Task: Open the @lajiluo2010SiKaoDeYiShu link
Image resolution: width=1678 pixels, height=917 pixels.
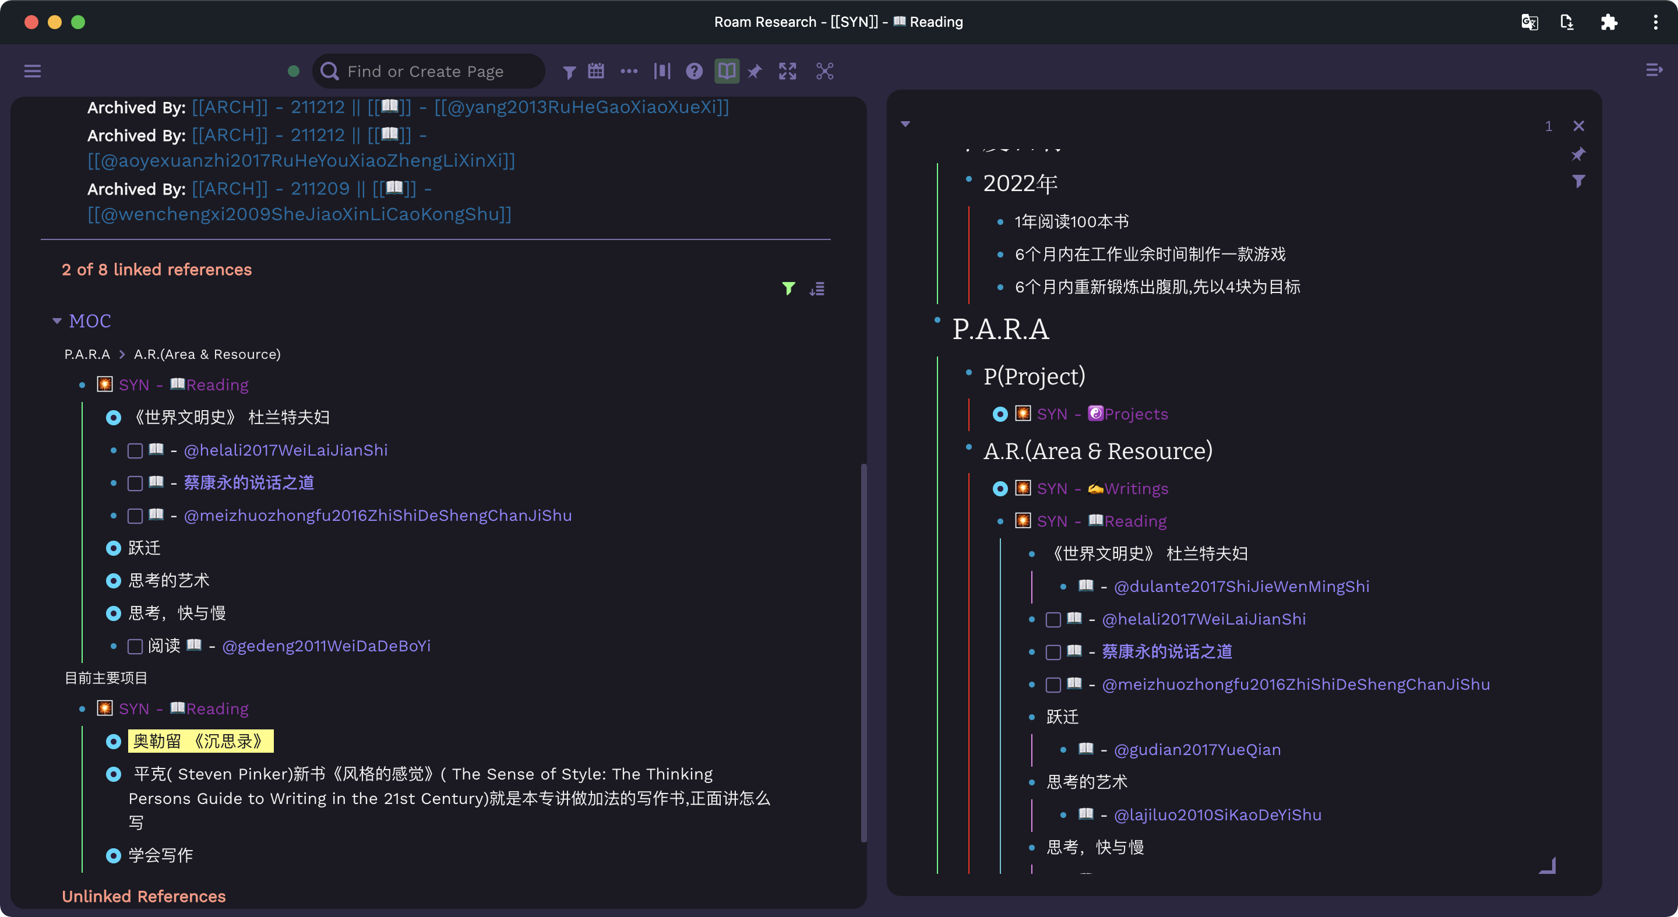Action: tap(1218, 814)
